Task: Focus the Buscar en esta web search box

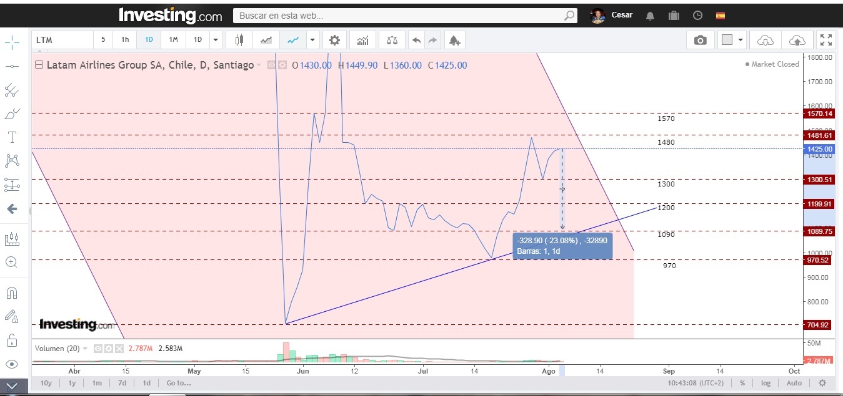Action: click(405, 16)
